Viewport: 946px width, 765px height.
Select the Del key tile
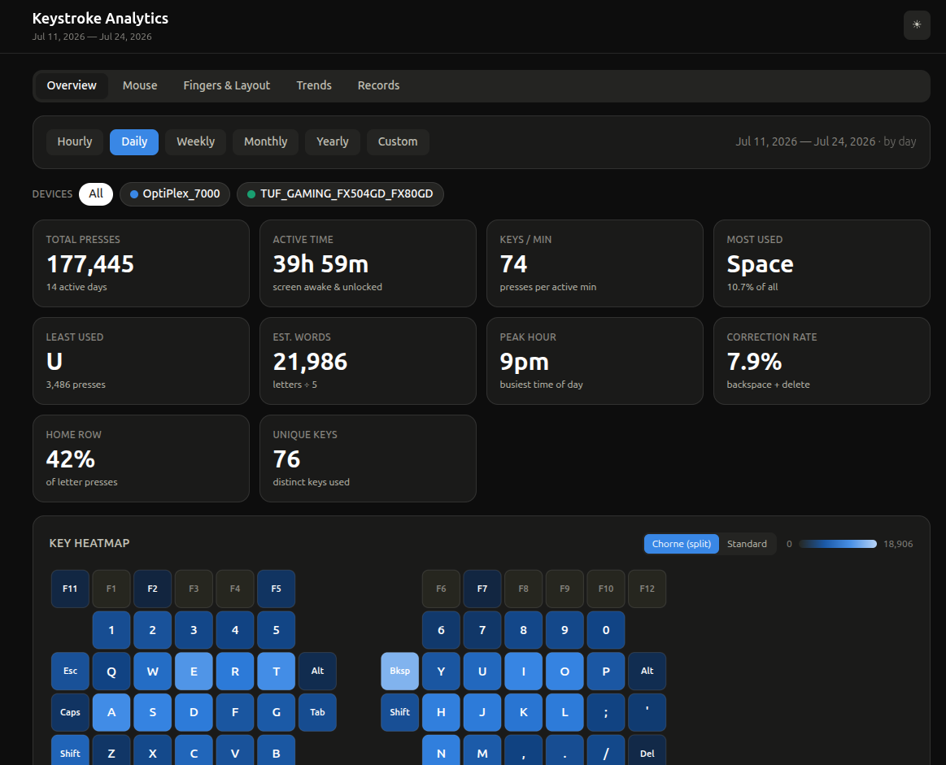tap(647, 752)
